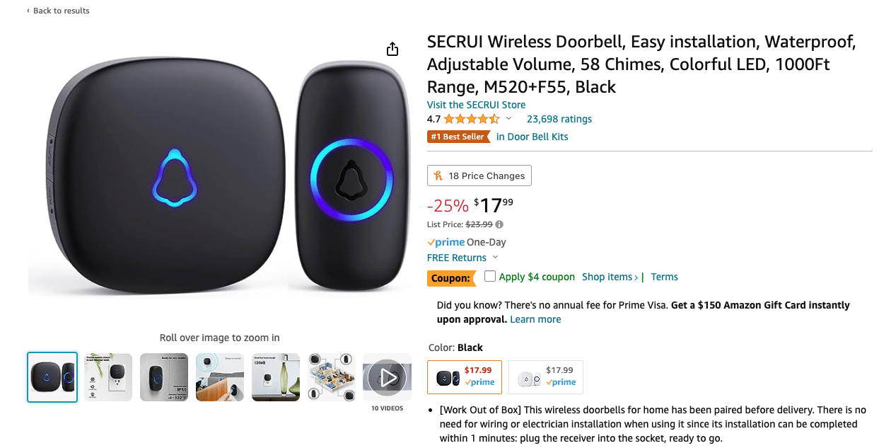879x448 pixels.
Task: Open the coupon Terms link
Action: [x=663, y=277]
